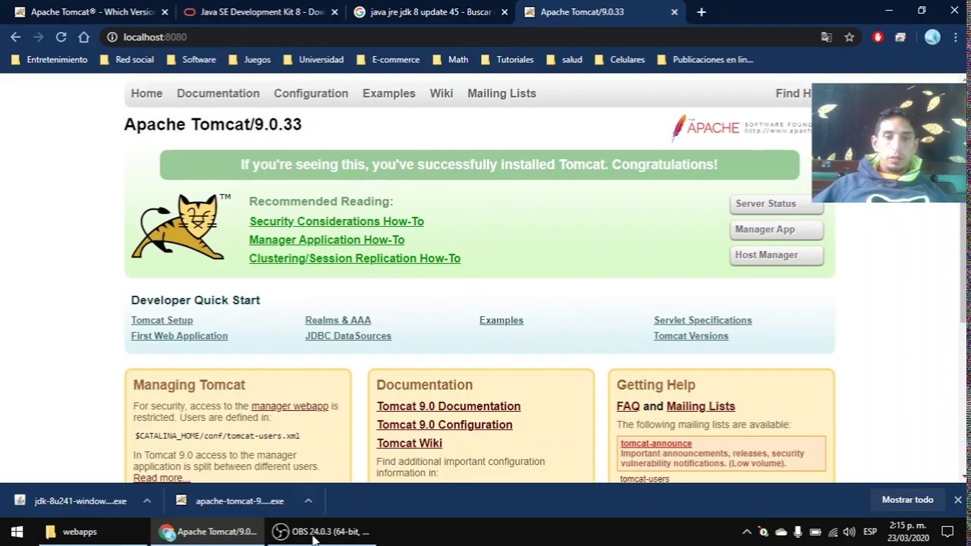Image resolution: width=971 pixels, height=546 pixels.
Task: Switch to Chrome Apache Tomcat taskbar item
Action: [209, 532]
